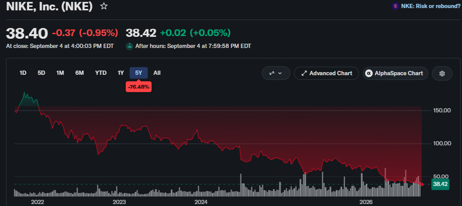Click the after hours moon icon
The image size is (462, 206).
point(130,46)
